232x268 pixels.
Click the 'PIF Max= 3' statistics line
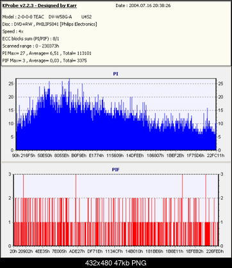click(44, 60)
